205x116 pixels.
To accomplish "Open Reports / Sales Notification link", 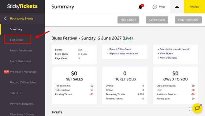I will coord(124,54).
